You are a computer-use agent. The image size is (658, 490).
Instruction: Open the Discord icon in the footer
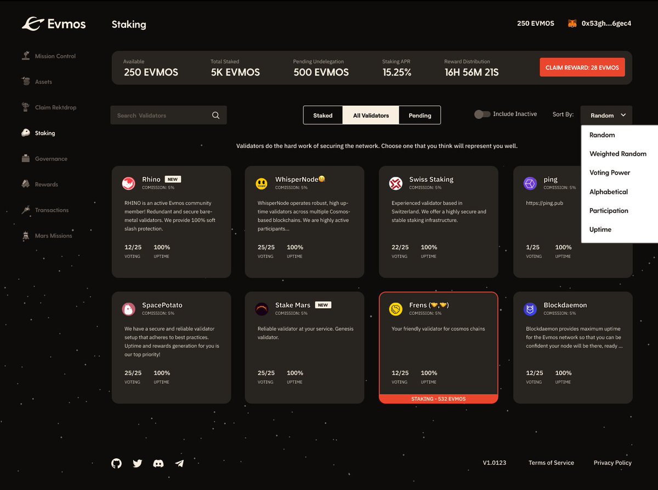158,463
